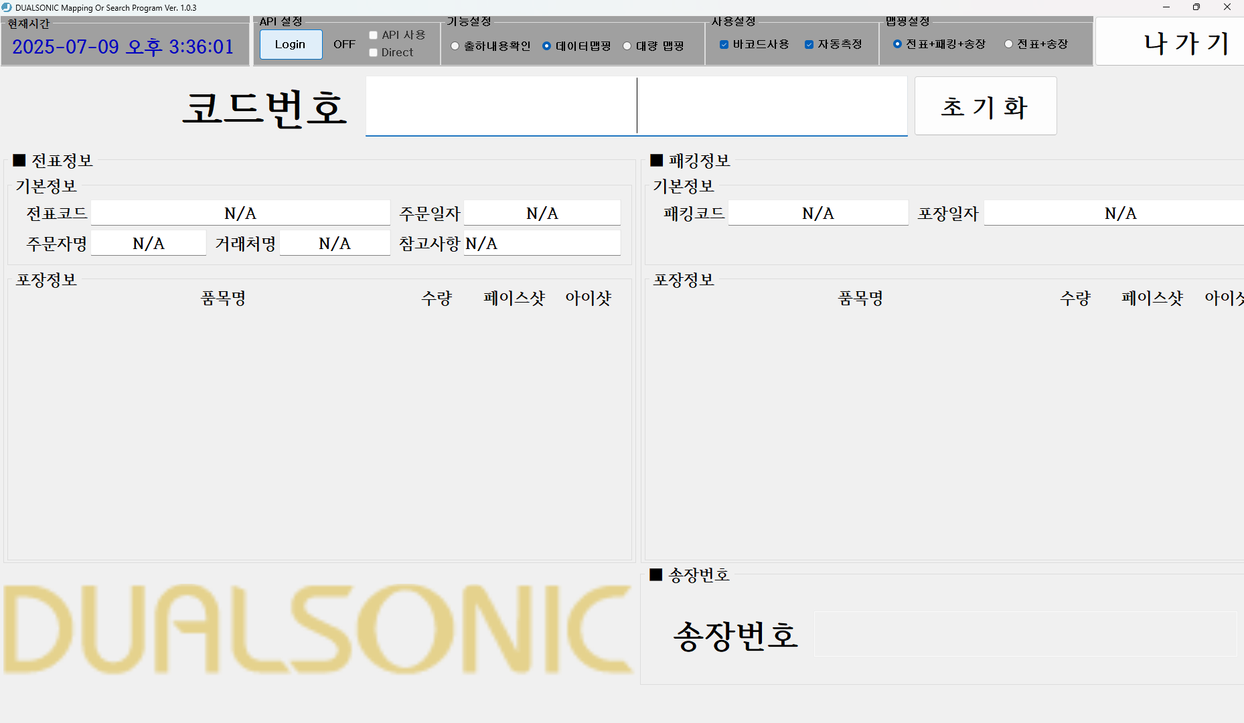Click the 포장일자 N/A field
Image resolution: width=1244 pixels, height=723 pixels.
[x=1113, y=213]
